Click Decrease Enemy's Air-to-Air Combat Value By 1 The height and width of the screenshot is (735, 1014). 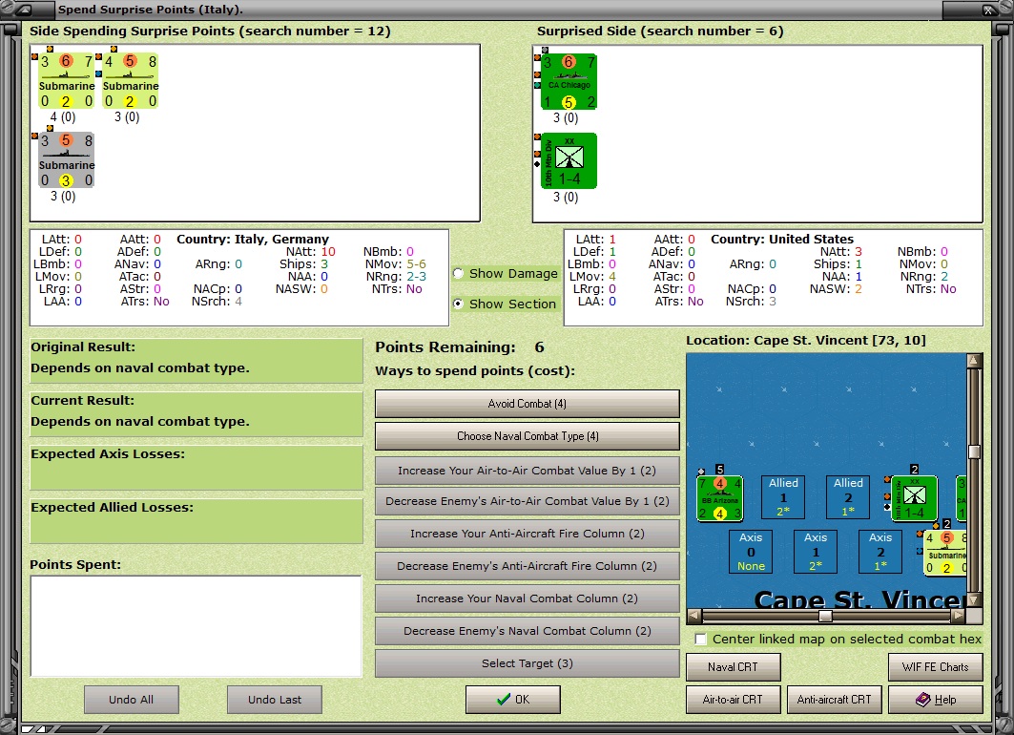[528, 501]
